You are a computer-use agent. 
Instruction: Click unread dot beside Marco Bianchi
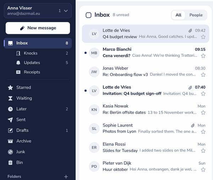[x=86, y=53]
